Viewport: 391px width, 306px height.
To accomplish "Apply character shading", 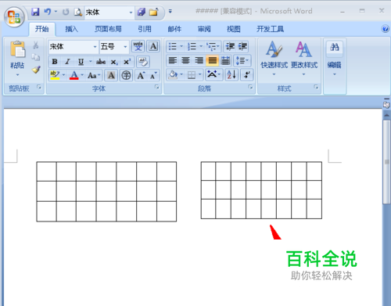I will click(111, 75).
